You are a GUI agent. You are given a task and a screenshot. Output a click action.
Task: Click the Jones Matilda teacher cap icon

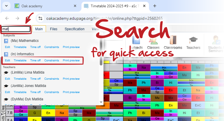point(6,86)
